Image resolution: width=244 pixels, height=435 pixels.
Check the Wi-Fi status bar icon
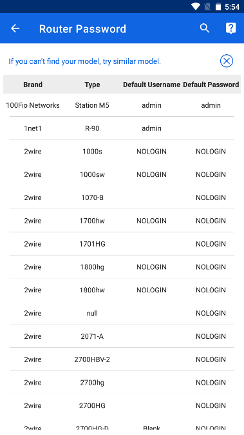click(195, 6)
